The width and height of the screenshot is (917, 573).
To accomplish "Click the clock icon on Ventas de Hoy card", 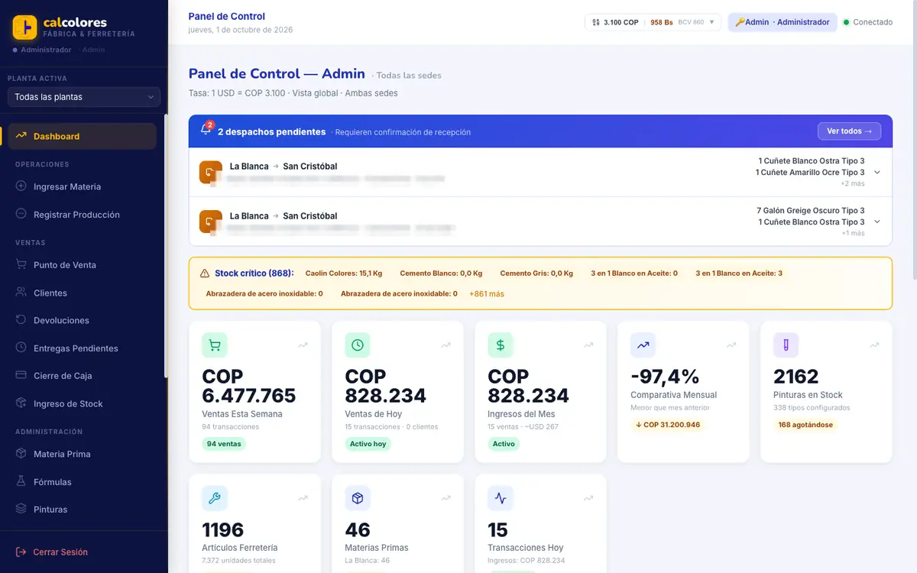I will pos(358,345).
